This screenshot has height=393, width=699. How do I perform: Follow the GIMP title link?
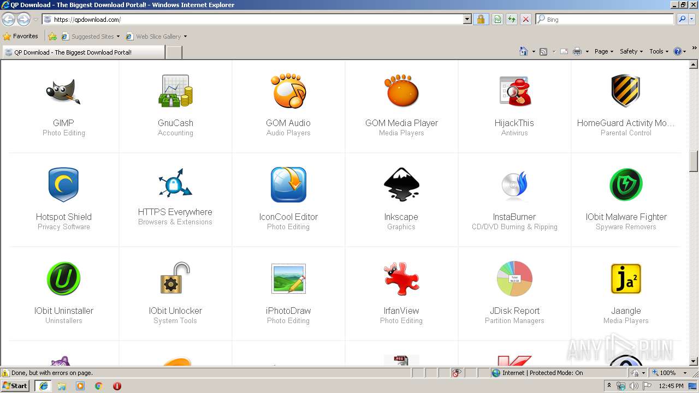tap(63, 123)
